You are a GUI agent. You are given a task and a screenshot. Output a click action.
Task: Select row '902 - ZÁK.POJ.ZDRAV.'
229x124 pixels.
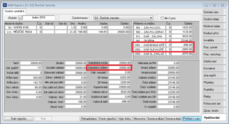[x=163, y=32]
